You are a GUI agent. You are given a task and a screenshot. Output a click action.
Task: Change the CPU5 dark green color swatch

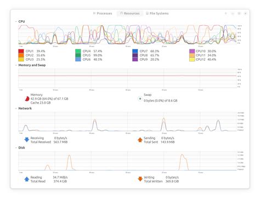click(x=78, y=55)
